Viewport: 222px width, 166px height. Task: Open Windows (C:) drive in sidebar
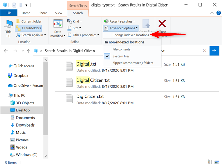[x=24, y=155]
